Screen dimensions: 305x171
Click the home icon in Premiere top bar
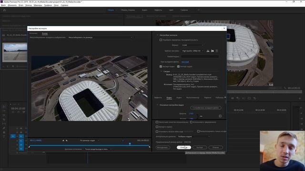pyautogui.click(x=4, y=10)
